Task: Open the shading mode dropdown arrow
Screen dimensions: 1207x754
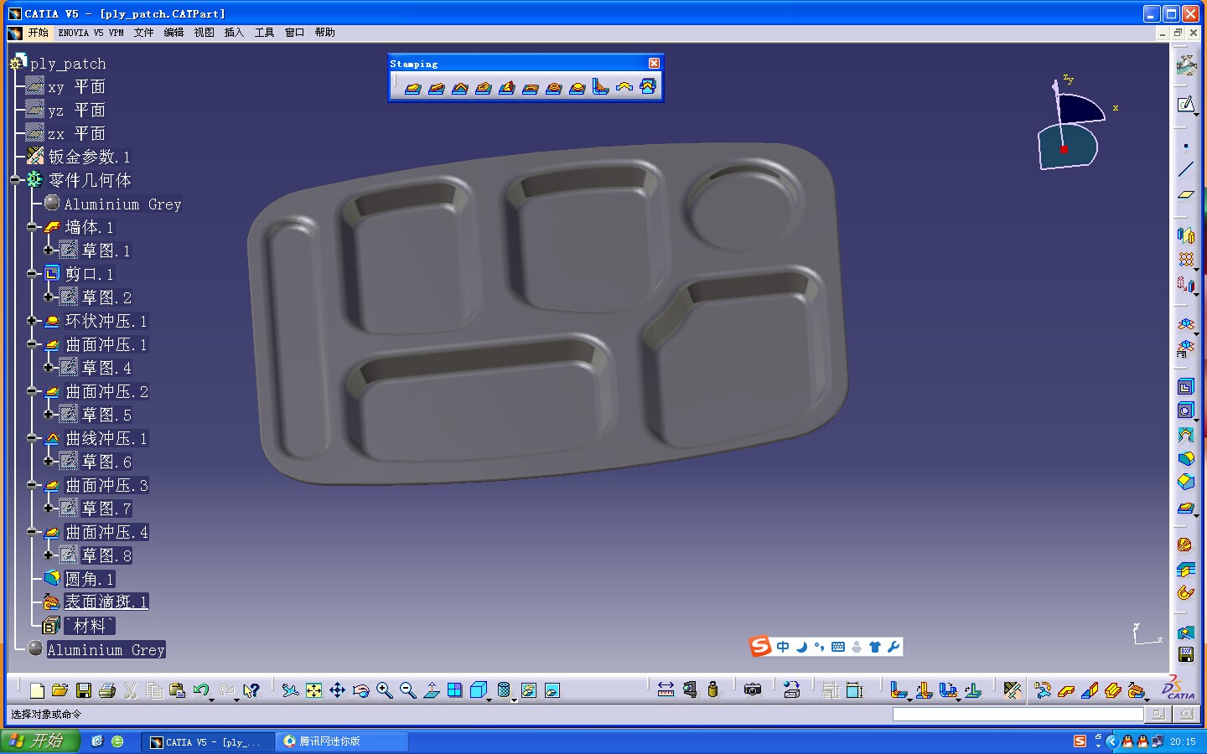Action: coord(514,699)
